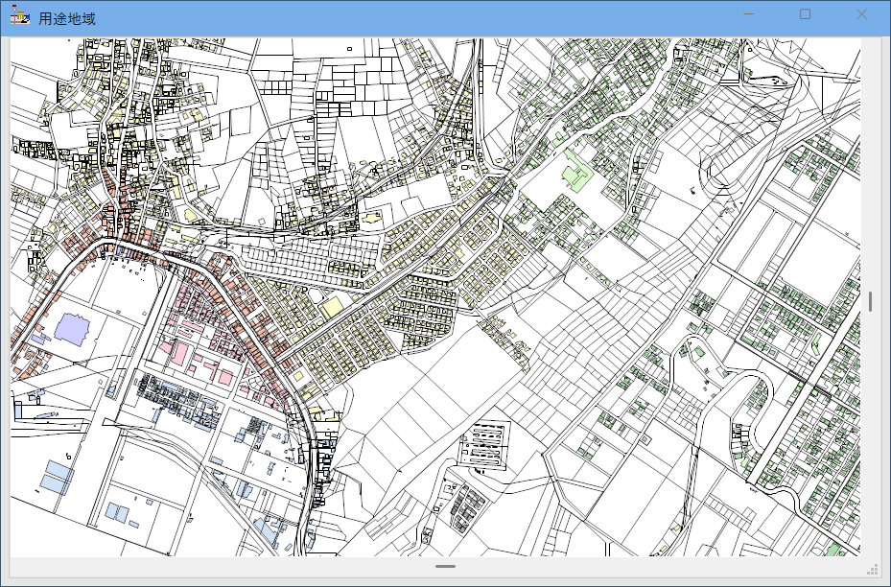Image resolution: width=891 pixels, height=587 pixels.
Task: Click the yellow arrow-shaped building
Action: click(x=371, y=219)
